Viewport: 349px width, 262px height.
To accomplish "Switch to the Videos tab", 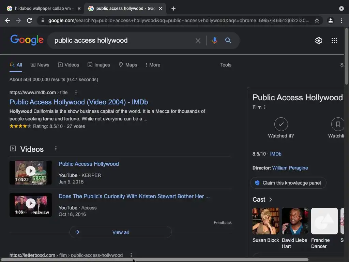I will click(x=69, y=65).
